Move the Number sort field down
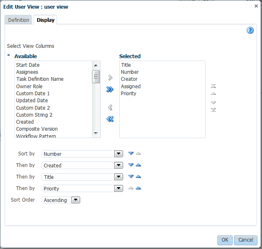The width and height of the screenshot is (262, 249). [131, 153]
